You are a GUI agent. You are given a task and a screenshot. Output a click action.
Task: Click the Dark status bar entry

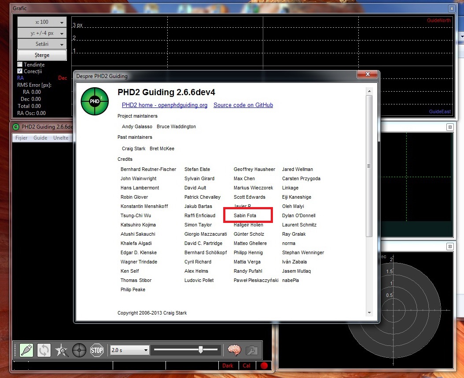228,366
